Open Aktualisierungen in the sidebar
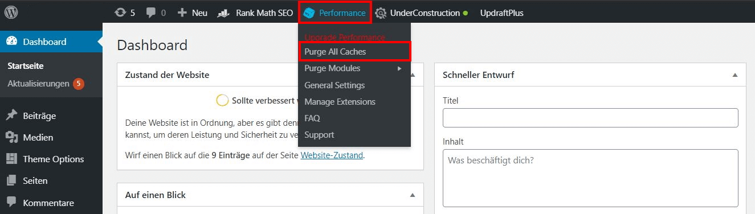 (38, 83)
